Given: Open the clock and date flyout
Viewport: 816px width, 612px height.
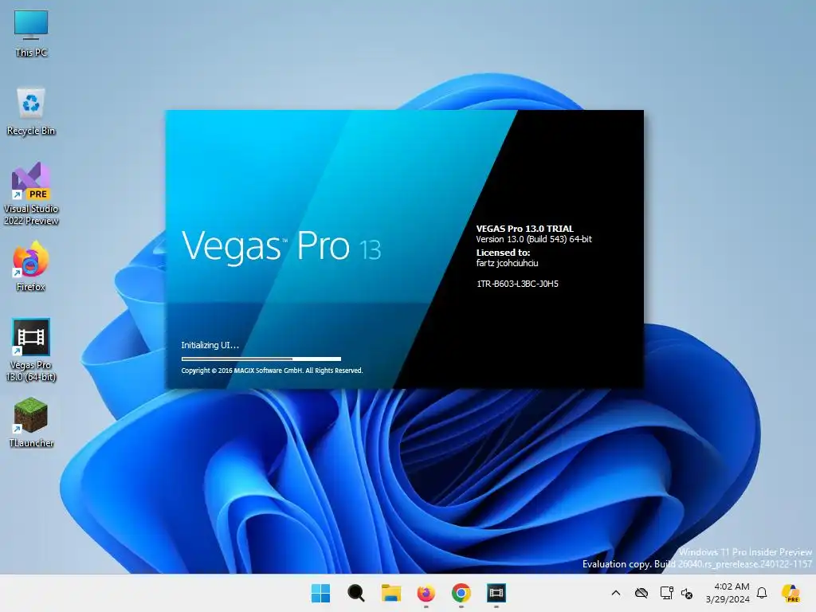Looking at the screenshot, I should [728, 593].
